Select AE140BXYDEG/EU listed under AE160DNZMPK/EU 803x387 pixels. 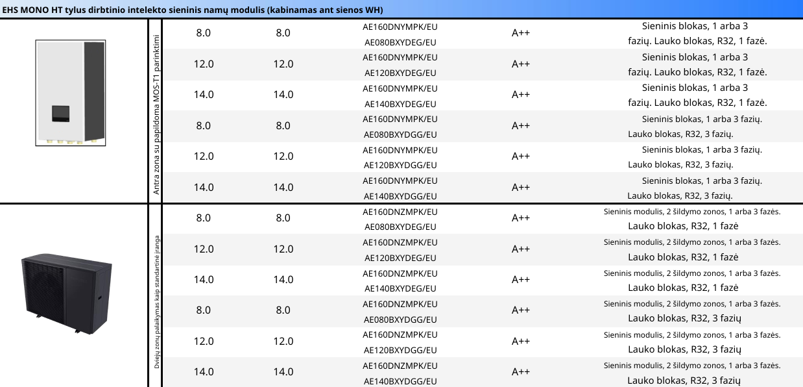pyautogui.click(x=400, y=289)
